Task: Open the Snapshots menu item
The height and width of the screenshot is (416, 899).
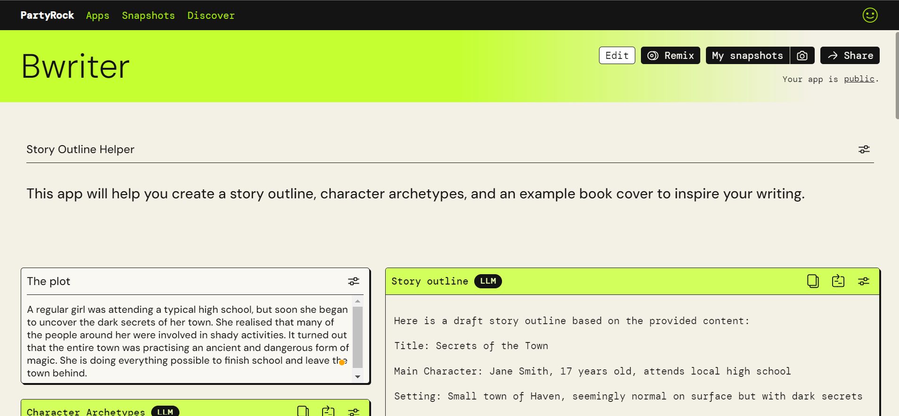Action: (x=148, y=16)
